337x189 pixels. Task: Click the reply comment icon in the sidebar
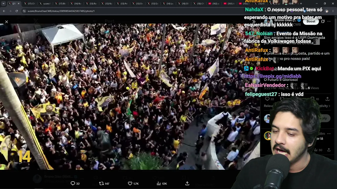pyautogui.click(x=267, y=99)
